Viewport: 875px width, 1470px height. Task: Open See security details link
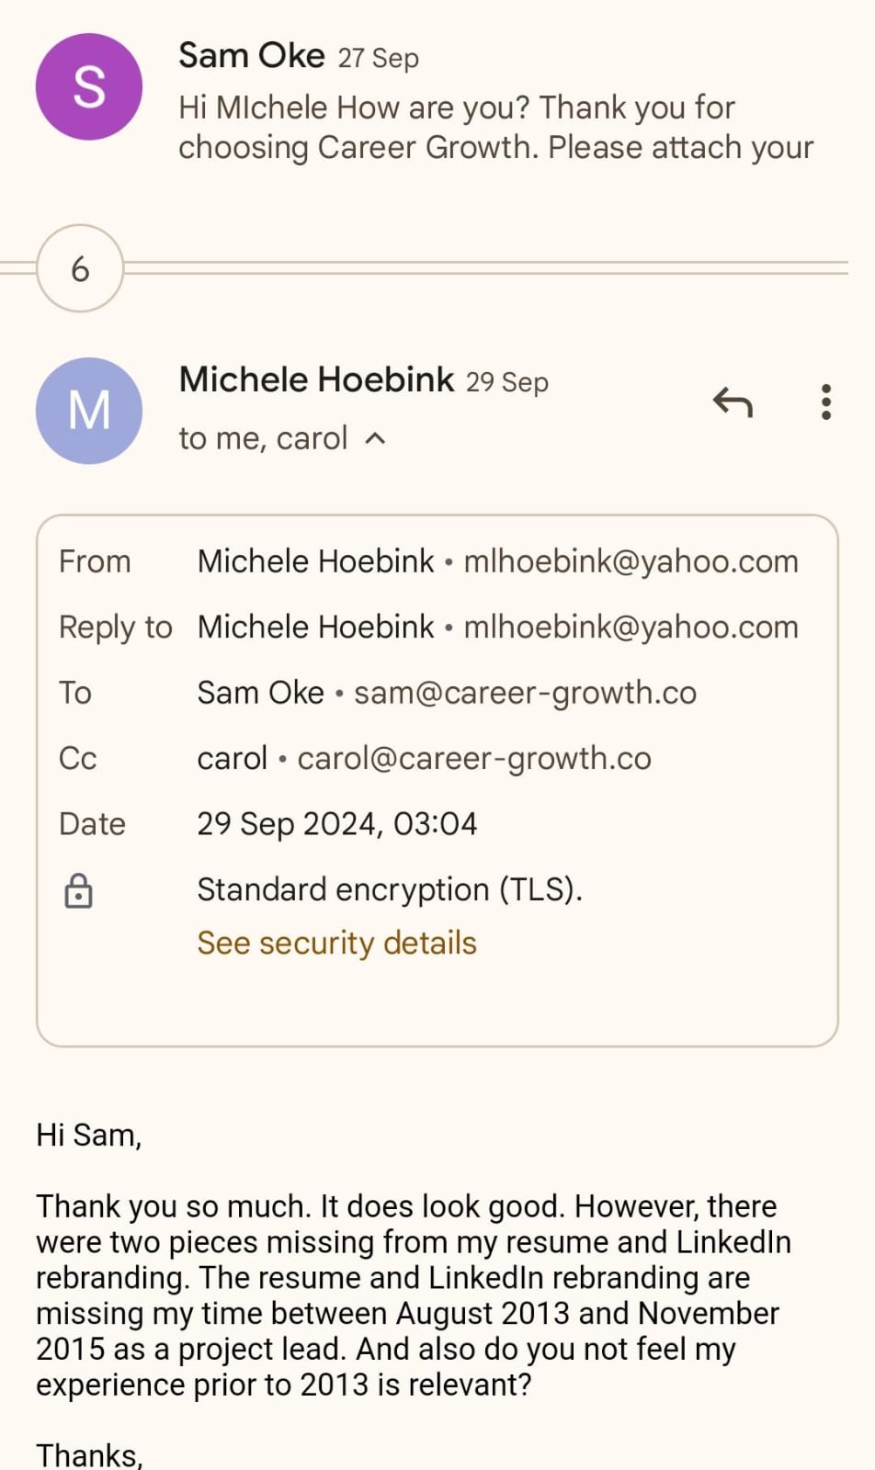[336, 943]
